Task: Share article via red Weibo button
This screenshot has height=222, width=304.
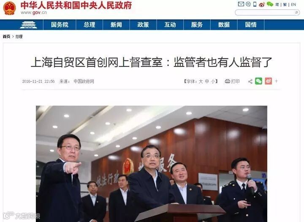Action: (x=269, y=81)
